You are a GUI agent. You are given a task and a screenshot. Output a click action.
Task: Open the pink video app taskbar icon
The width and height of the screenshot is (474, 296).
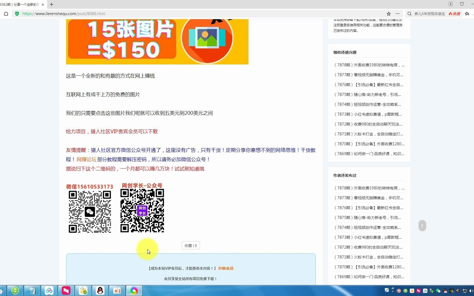coord(66,291)
